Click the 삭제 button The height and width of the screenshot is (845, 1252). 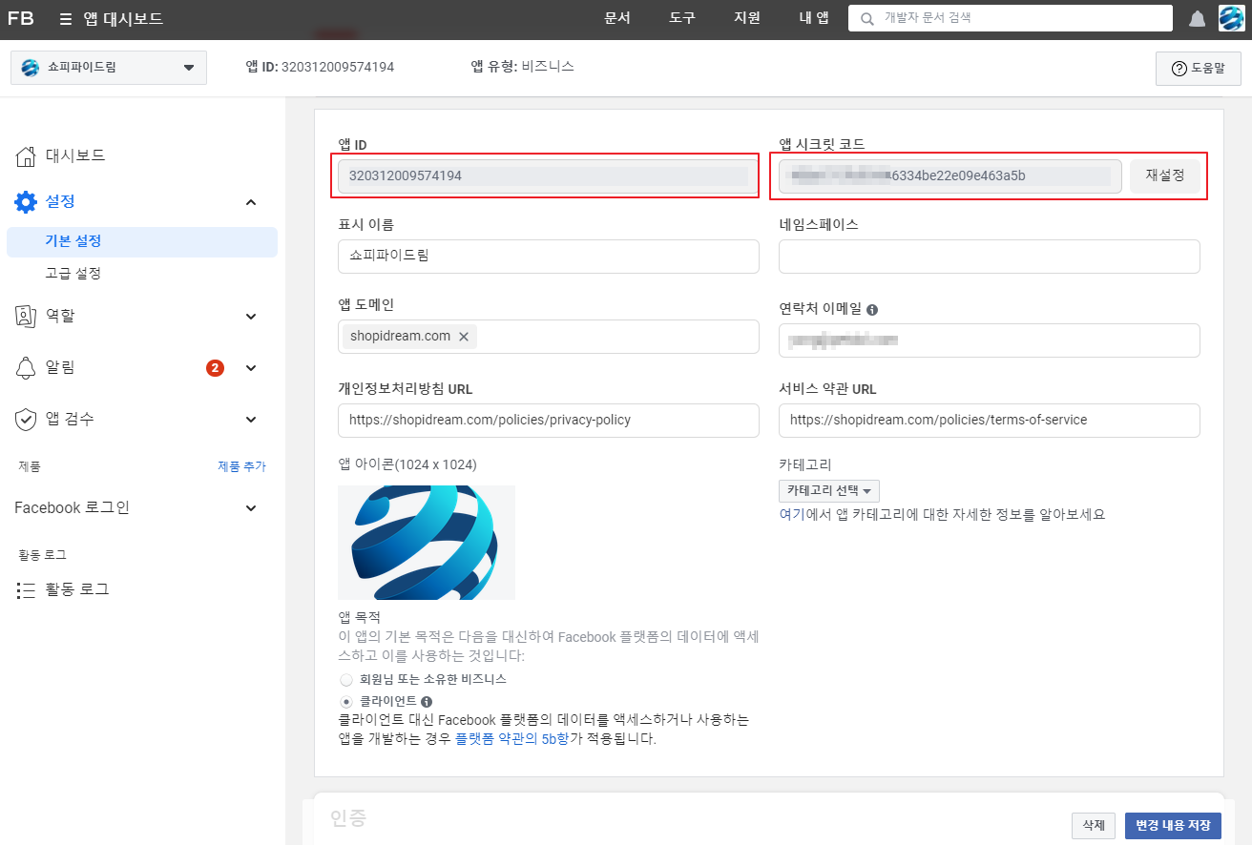[1094, 826]
